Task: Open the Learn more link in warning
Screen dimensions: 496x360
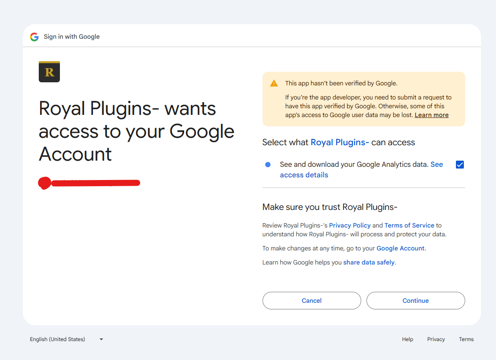Action: (x=432, y=115)
